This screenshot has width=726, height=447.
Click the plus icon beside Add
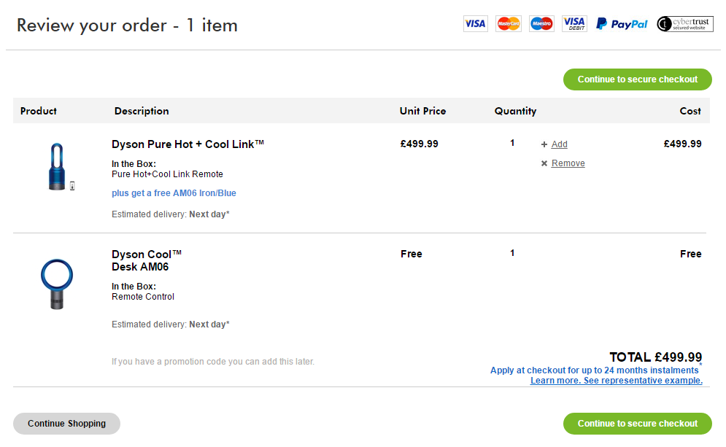544,144
